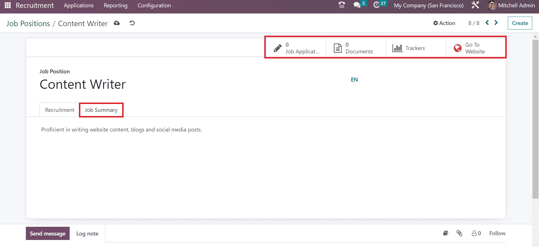Open the conversations chat icon

[x=357, y=5]
